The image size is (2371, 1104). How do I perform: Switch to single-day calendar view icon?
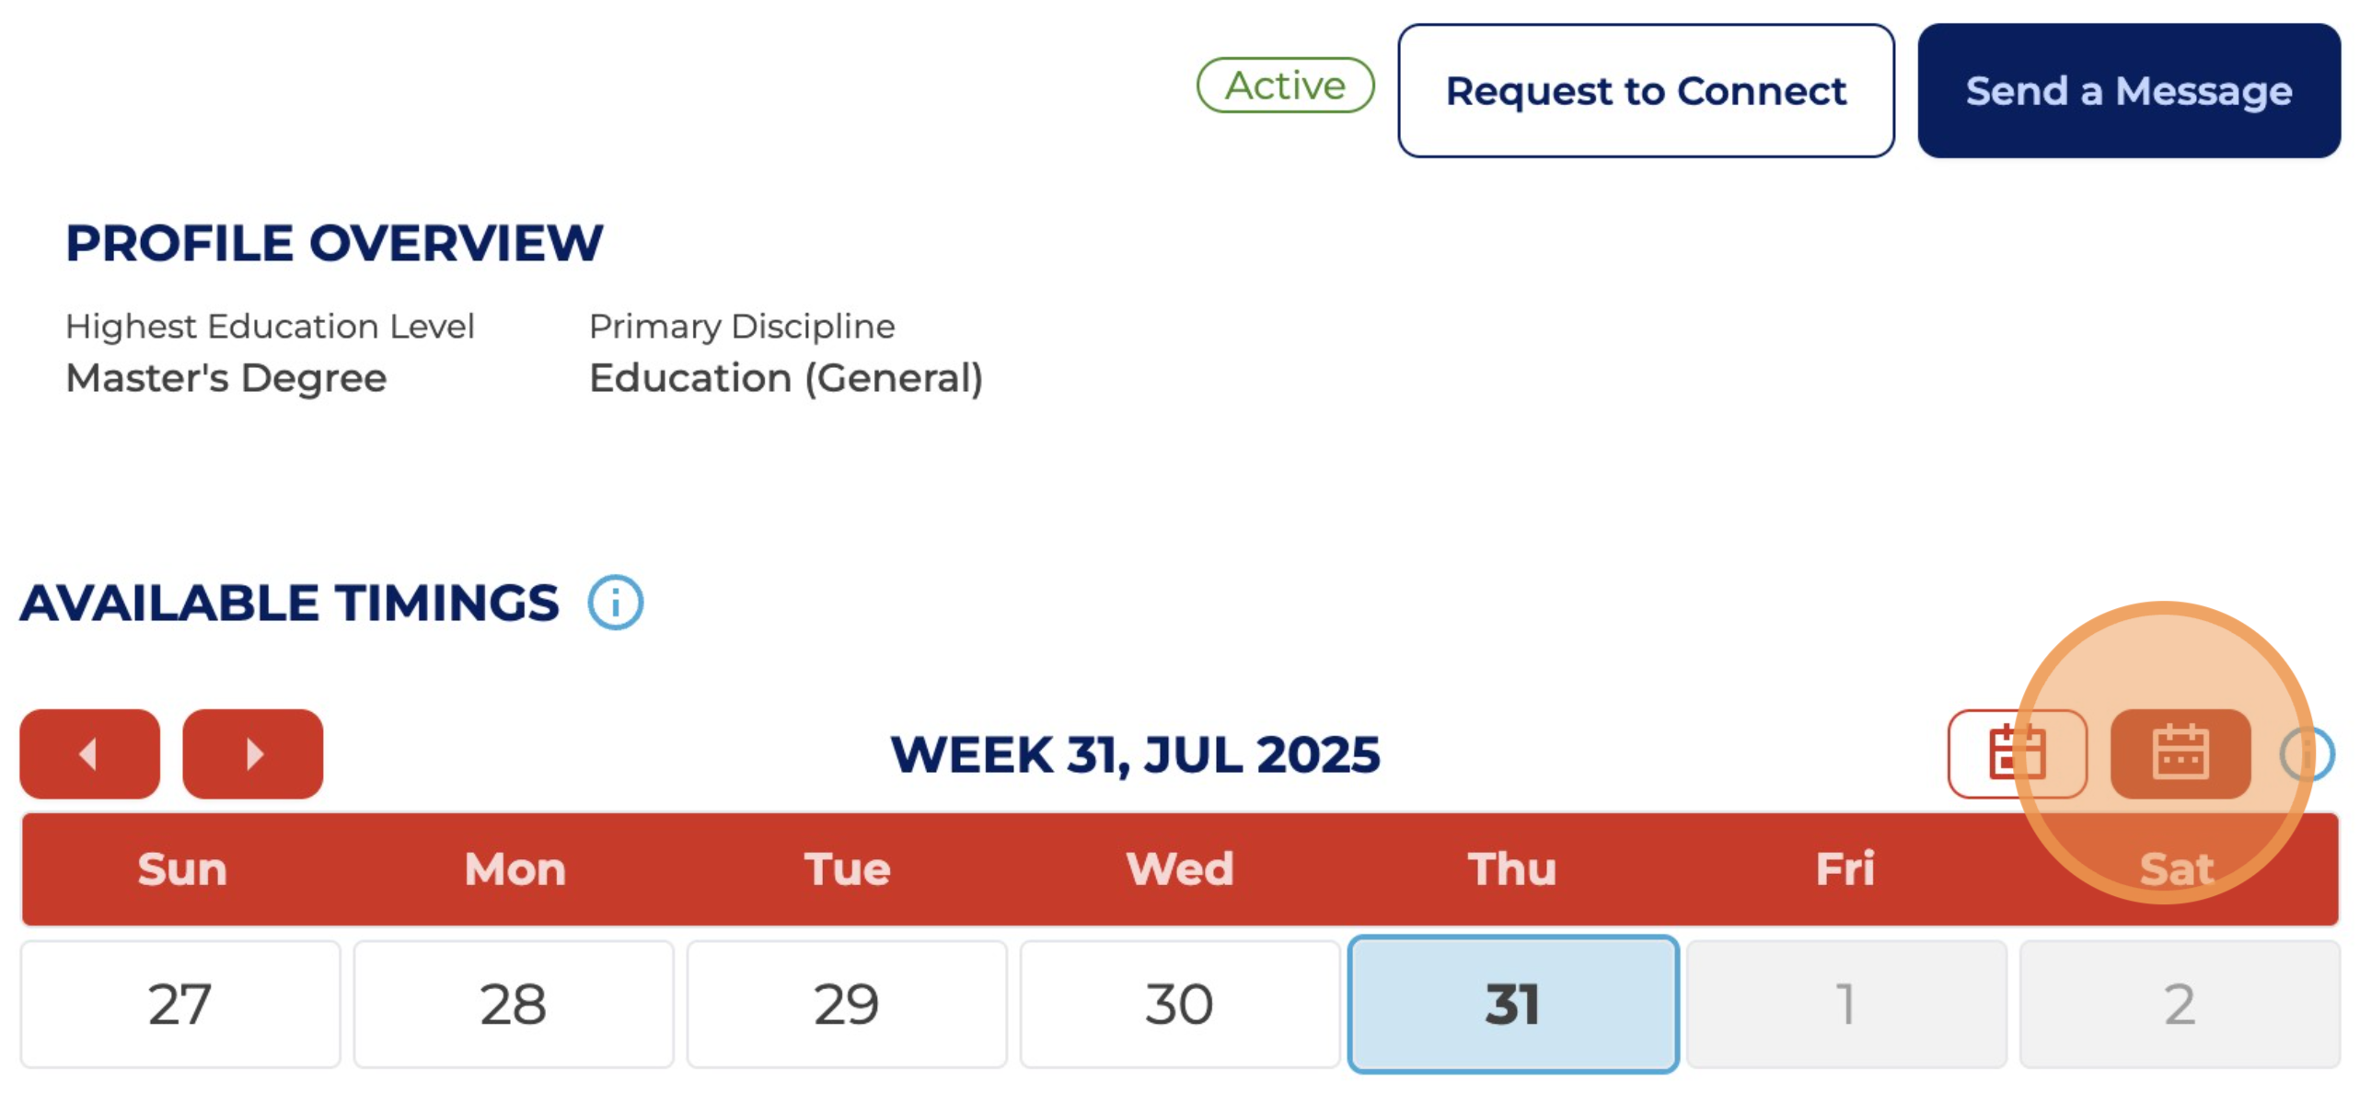(x=2016, y=753)
